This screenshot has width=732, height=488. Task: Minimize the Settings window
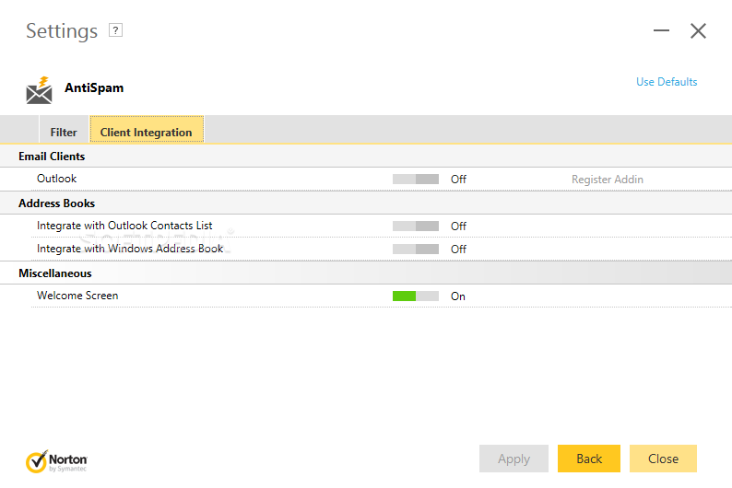tap(661, 30)
